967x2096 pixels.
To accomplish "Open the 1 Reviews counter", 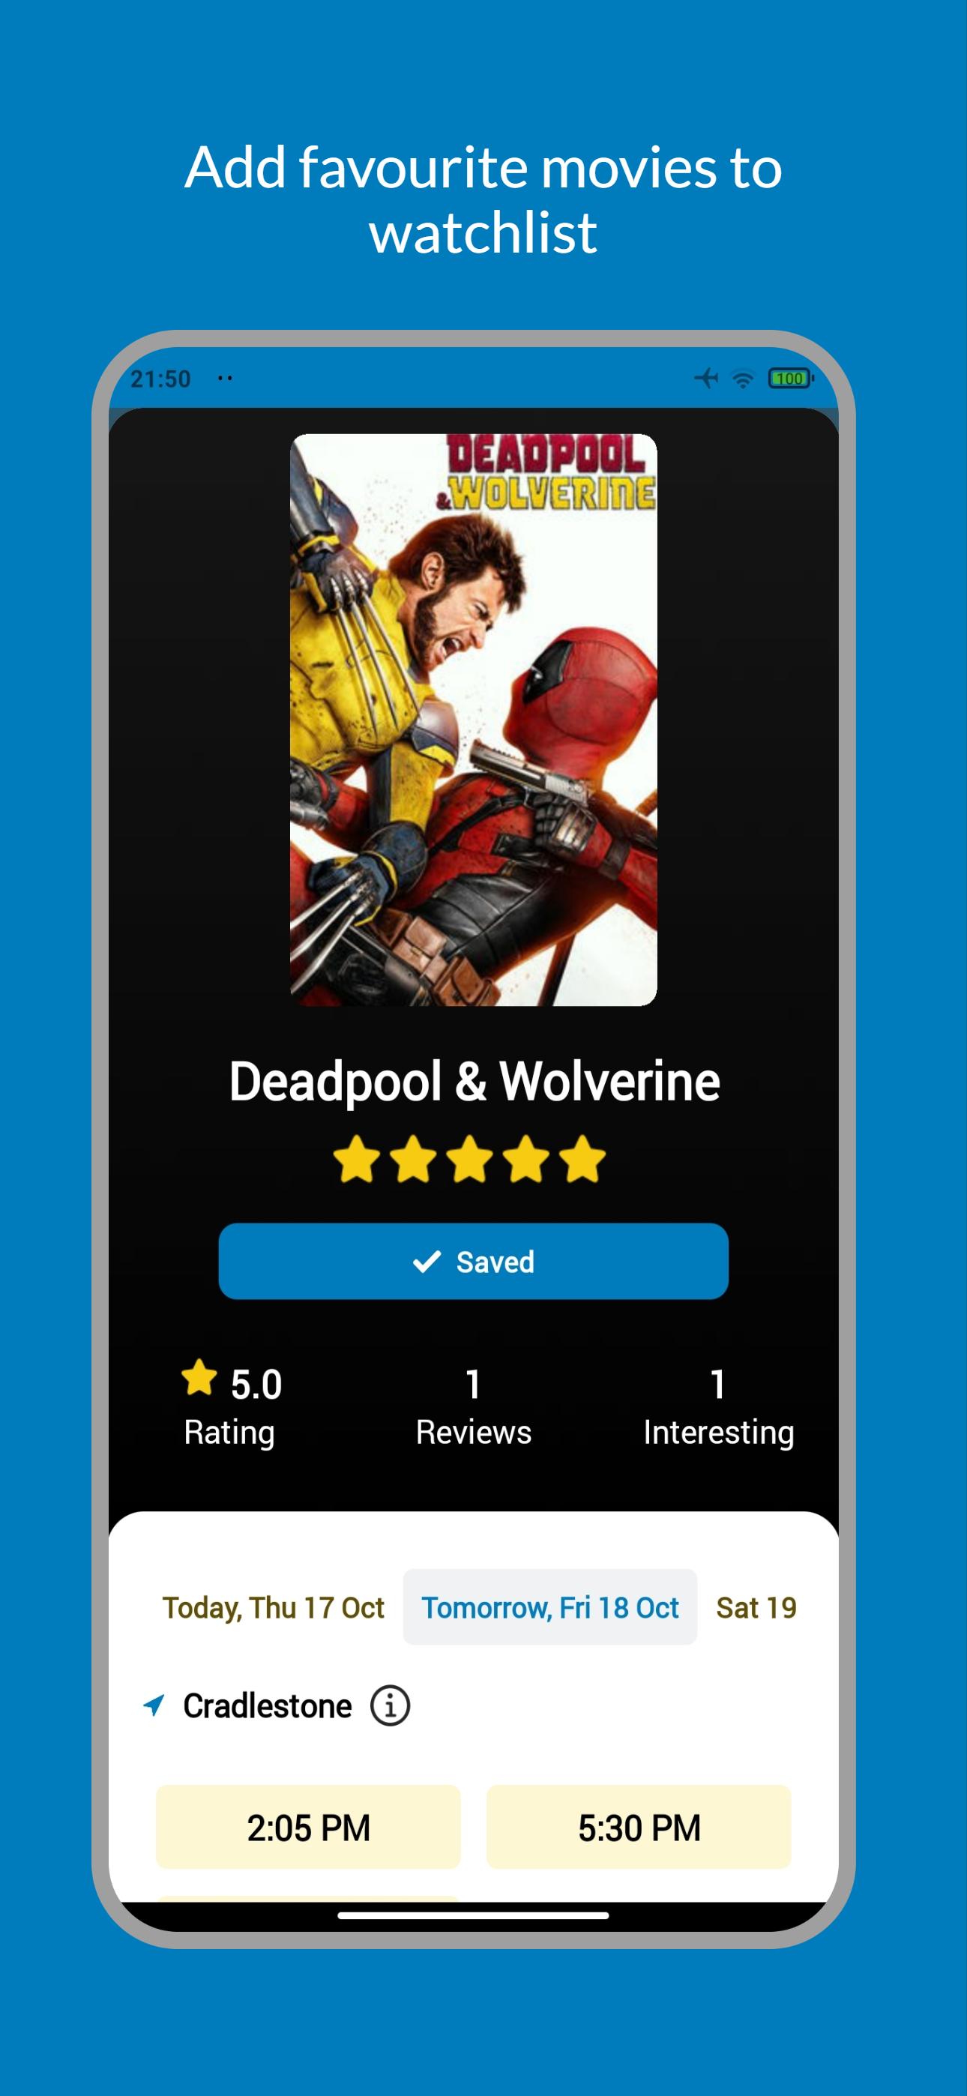I will tap(473, 1408).
